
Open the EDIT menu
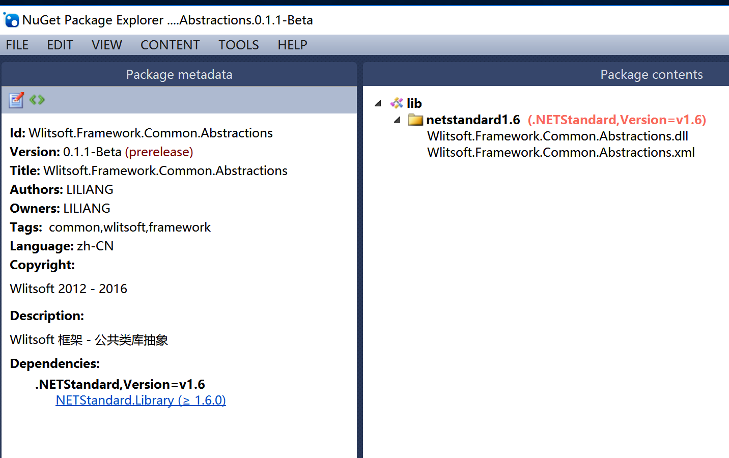tap(60, 45)
